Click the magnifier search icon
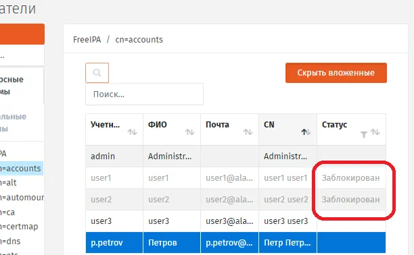This screenshot has width=414, height=255. (x=97, y=73)
